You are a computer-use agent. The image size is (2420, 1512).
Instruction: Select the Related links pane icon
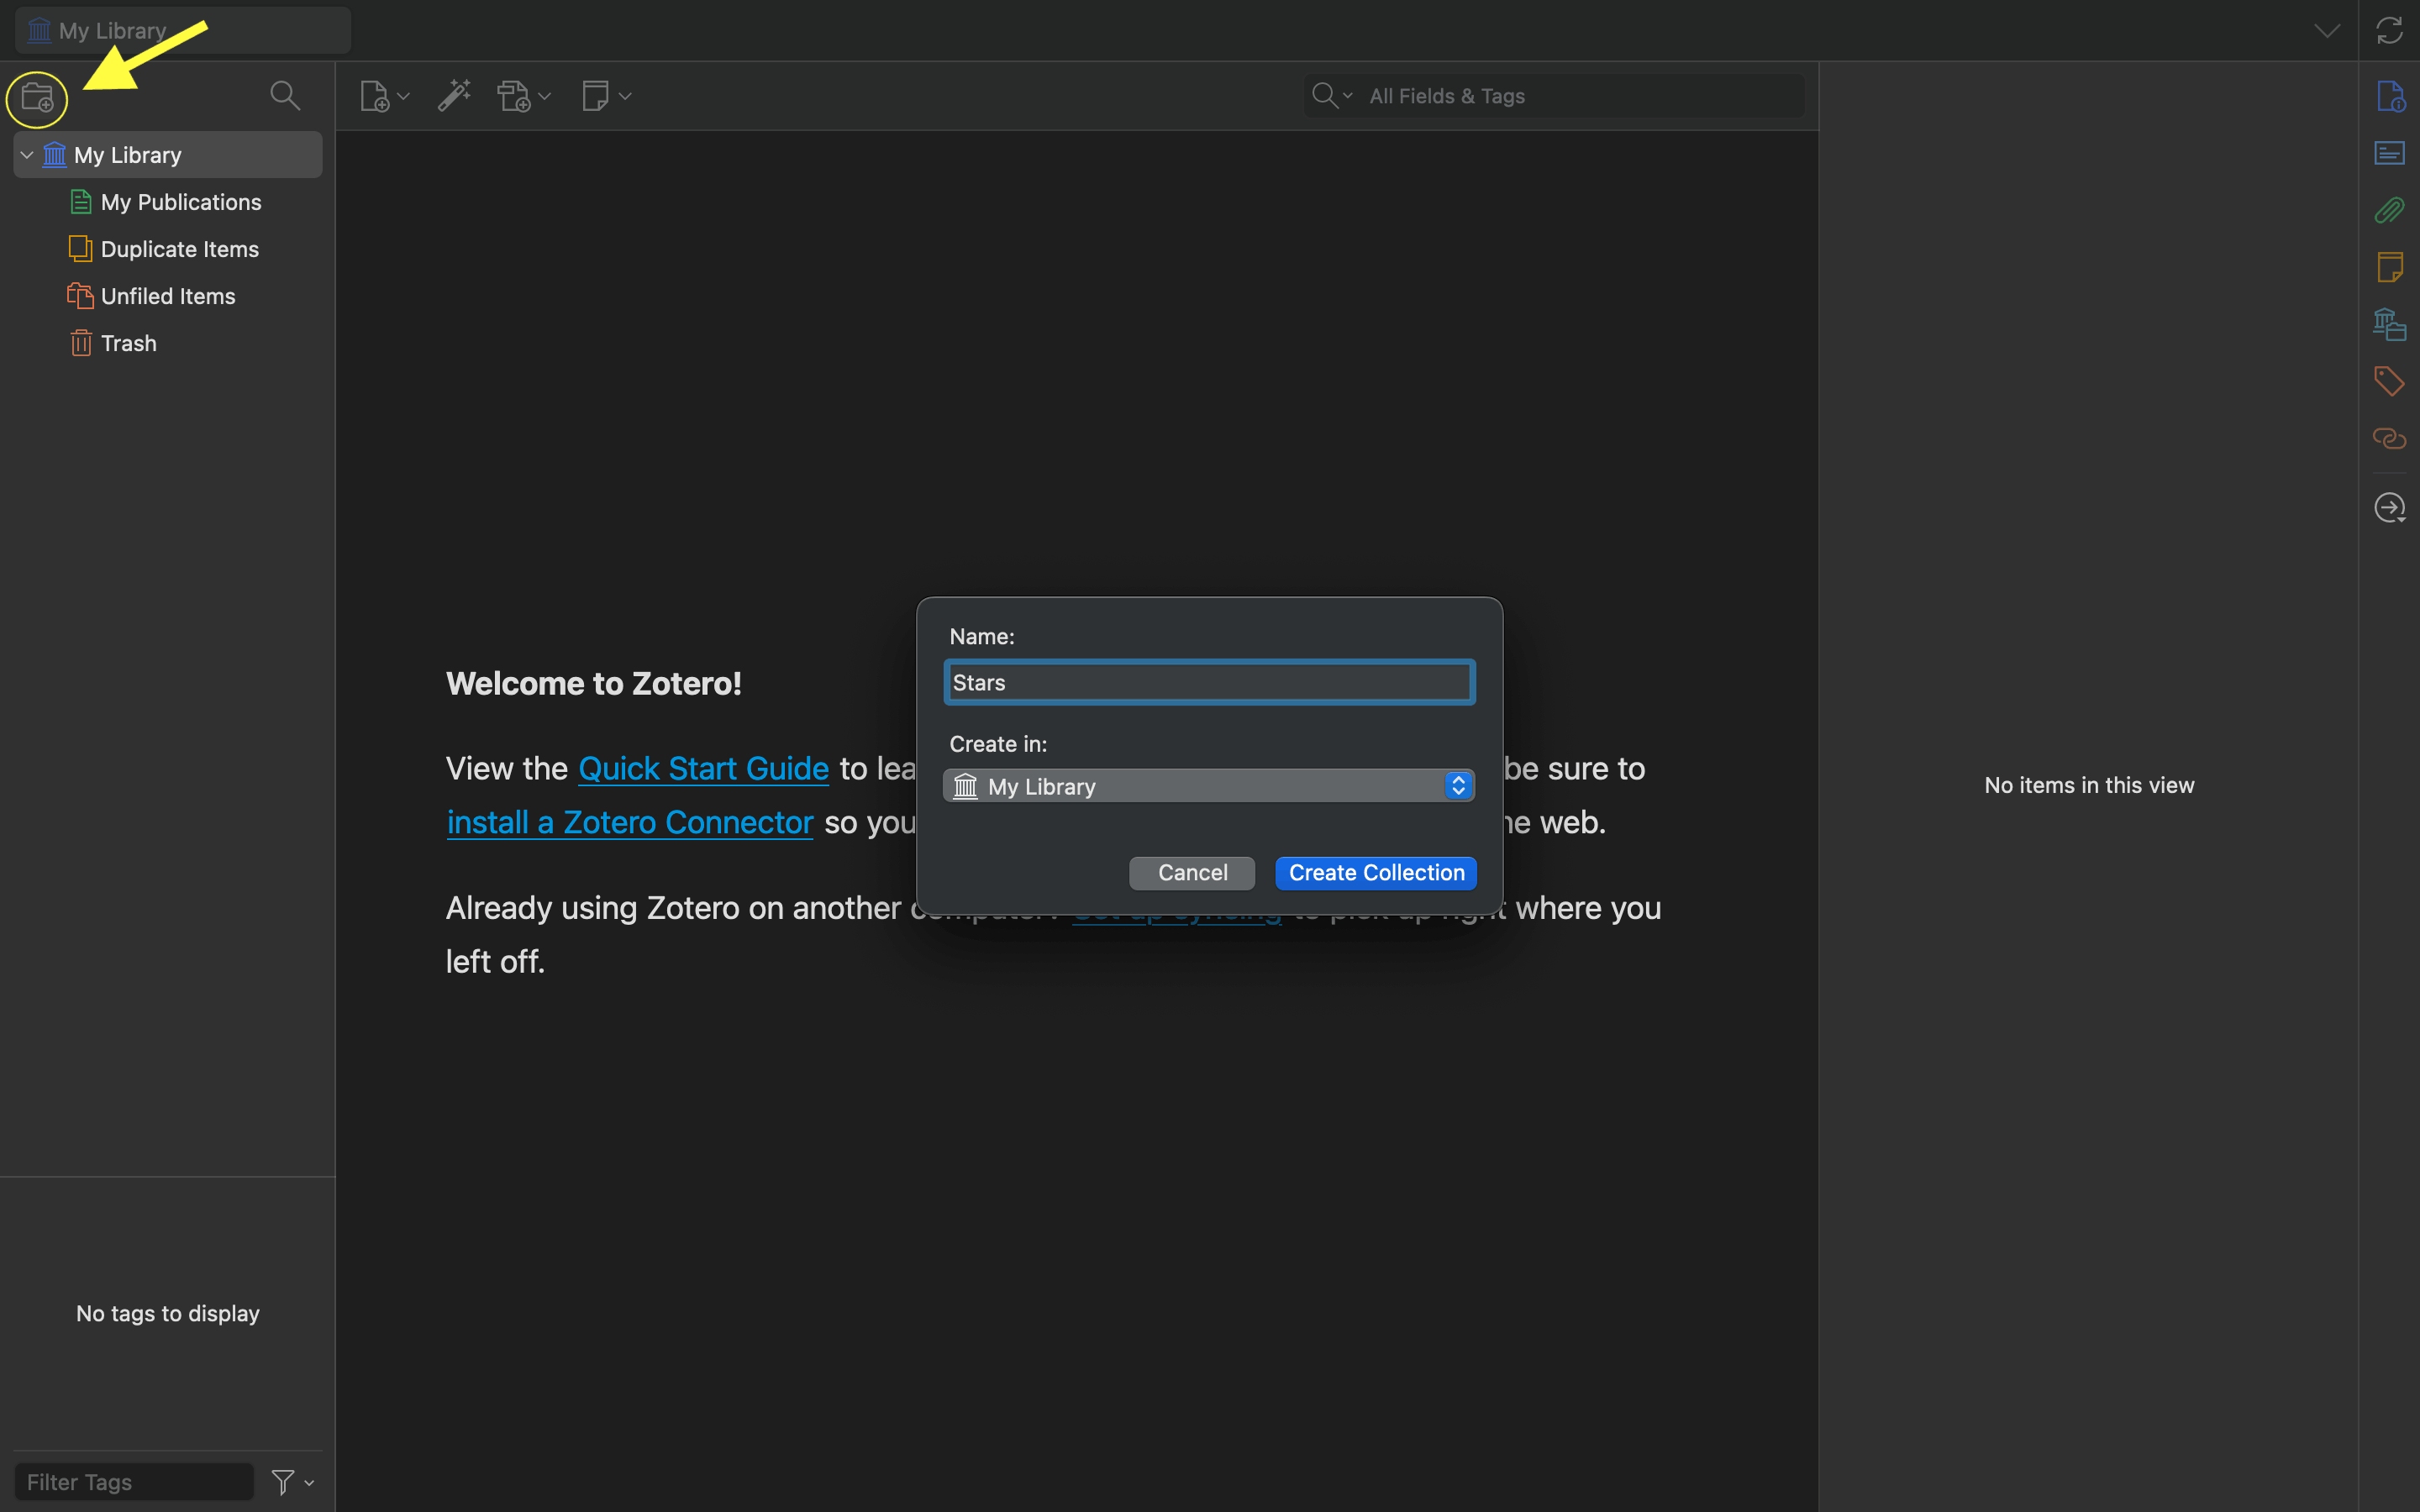(x=2390, y=438)
